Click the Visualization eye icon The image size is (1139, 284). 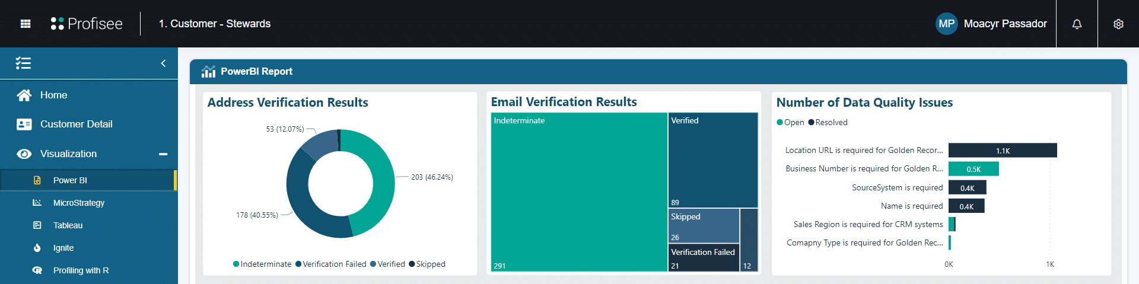[x=24, y=154]
